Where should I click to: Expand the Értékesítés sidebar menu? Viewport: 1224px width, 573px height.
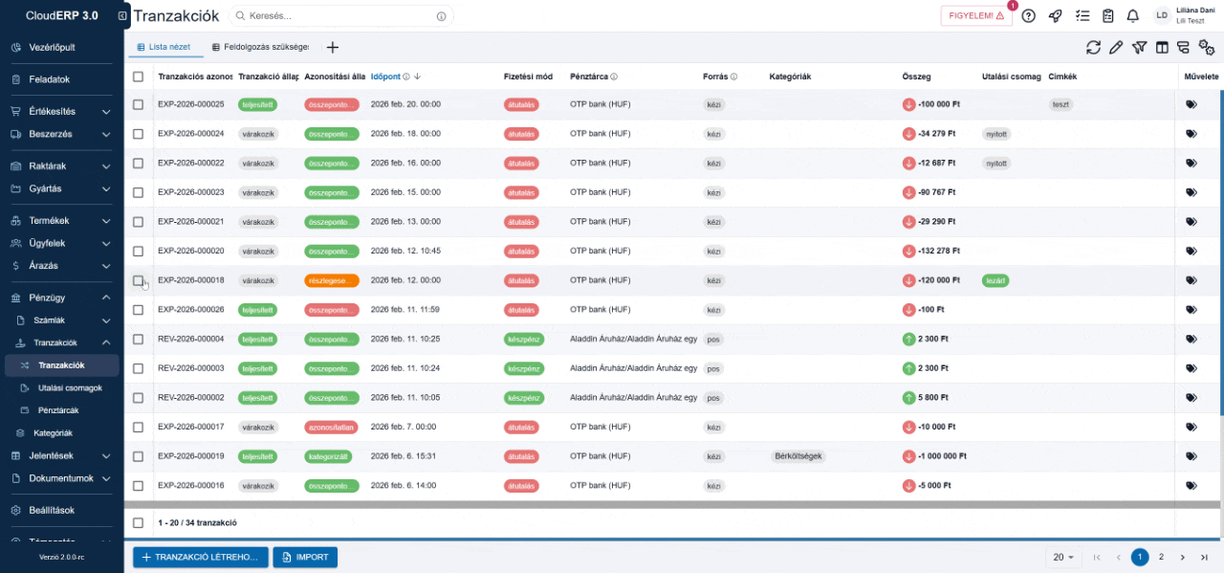coord(62,110)
